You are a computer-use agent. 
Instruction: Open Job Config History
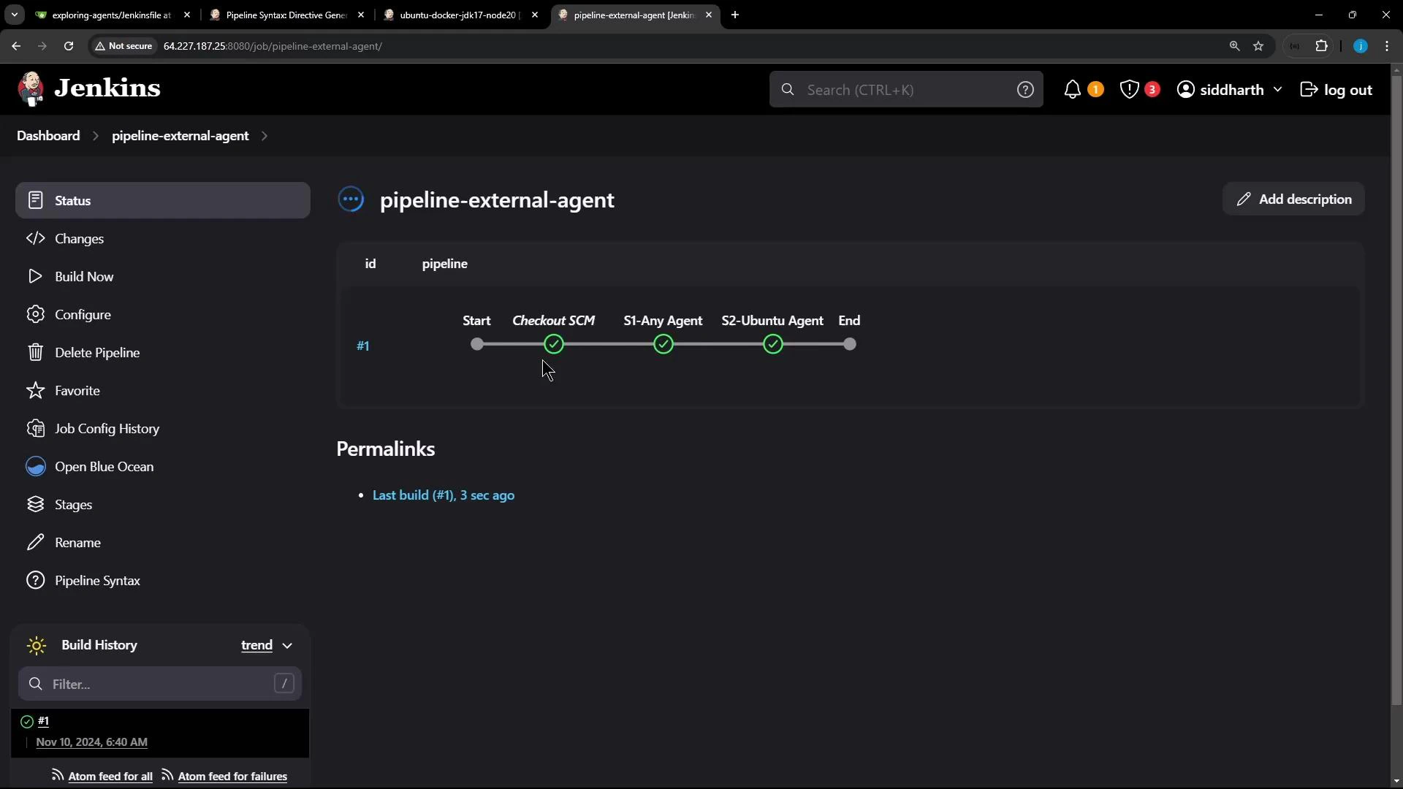107,428
